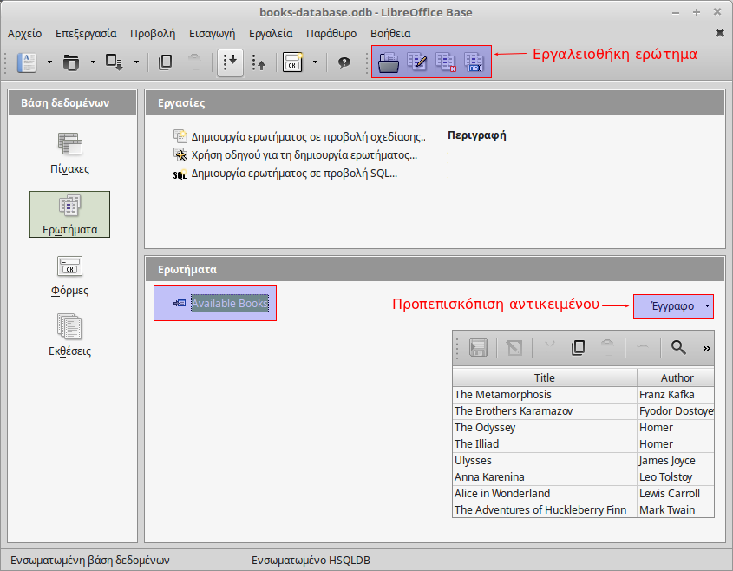Click Χρήση οδηγού για τη δημιουργία ερωτήματος
733x571 pixels.
295,154
